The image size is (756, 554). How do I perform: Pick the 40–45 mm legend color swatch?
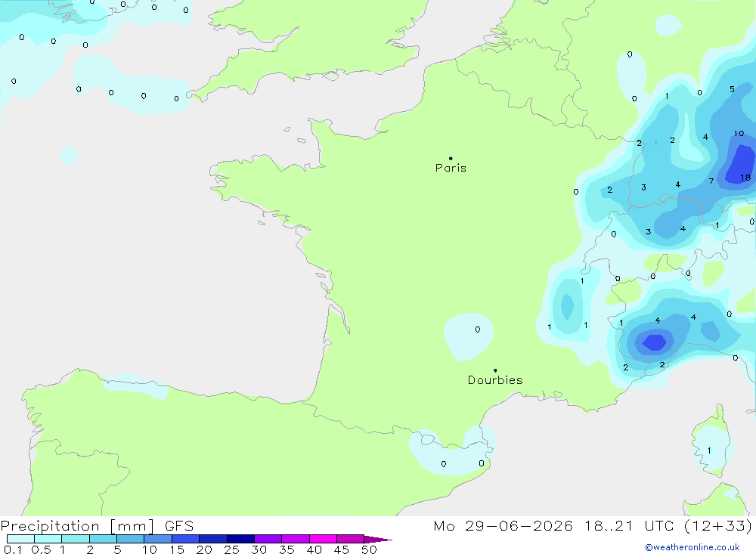coord(323,539)
